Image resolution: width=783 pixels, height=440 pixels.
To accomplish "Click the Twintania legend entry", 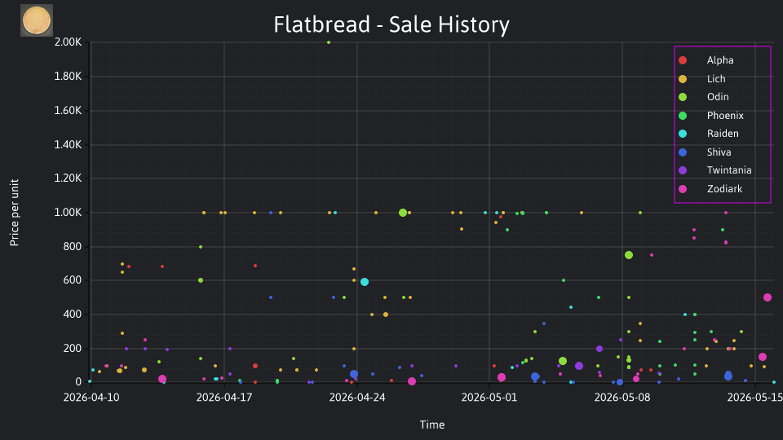I will tap(715, 170).
